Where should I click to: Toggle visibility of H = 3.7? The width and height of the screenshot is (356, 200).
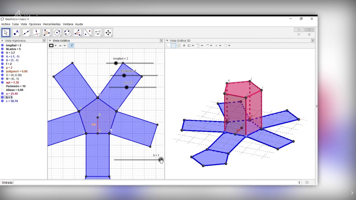[x=3, y=53]
